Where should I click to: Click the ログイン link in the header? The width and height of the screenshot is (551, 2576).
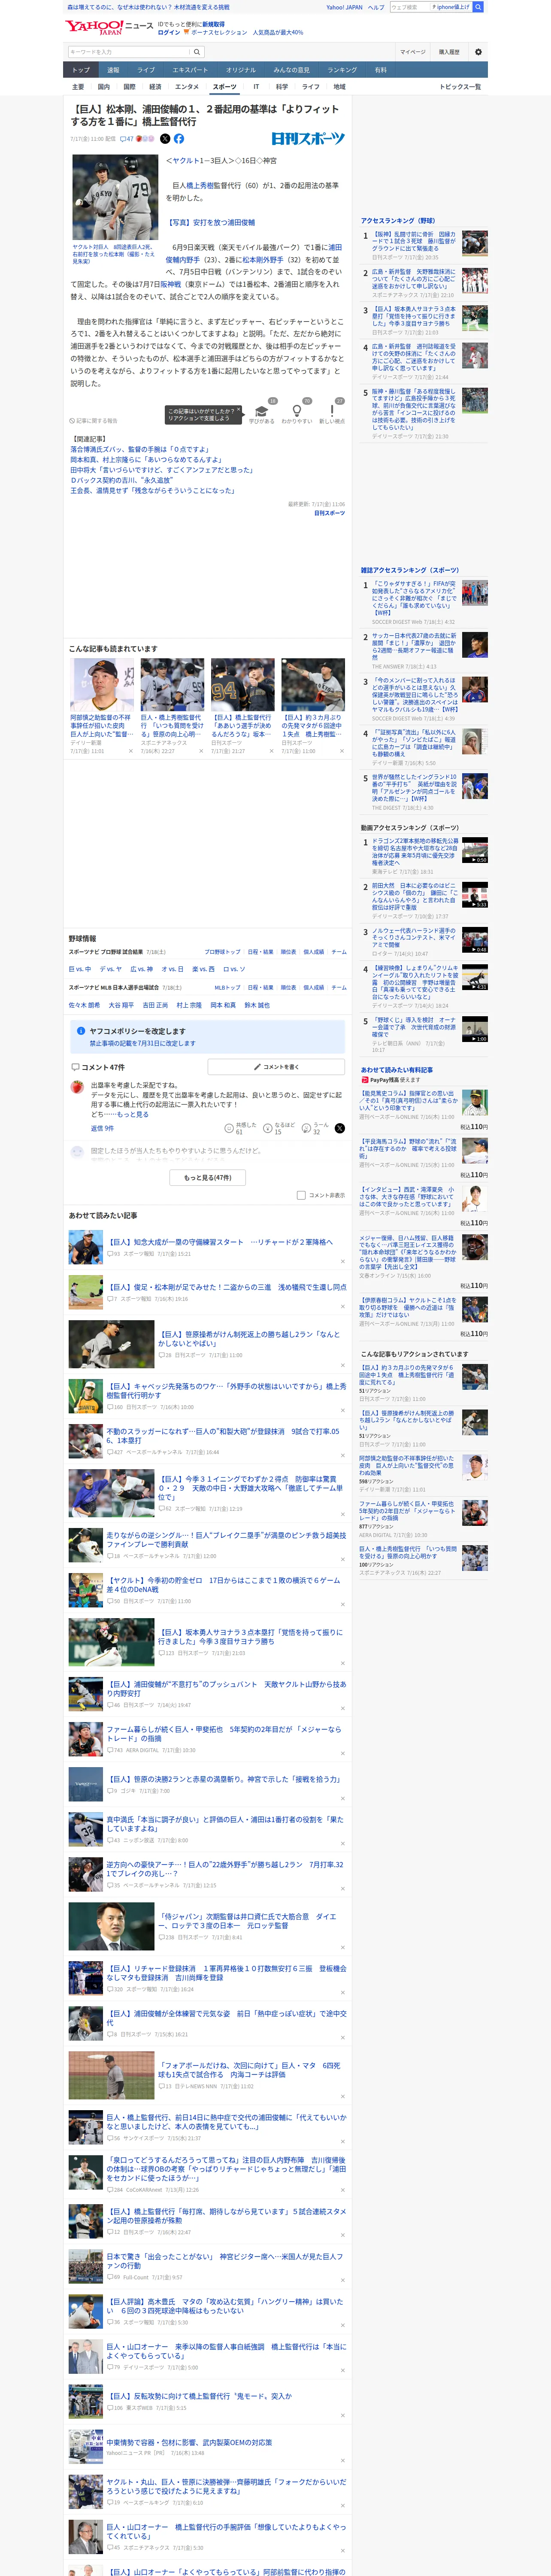tap(169, 32)
